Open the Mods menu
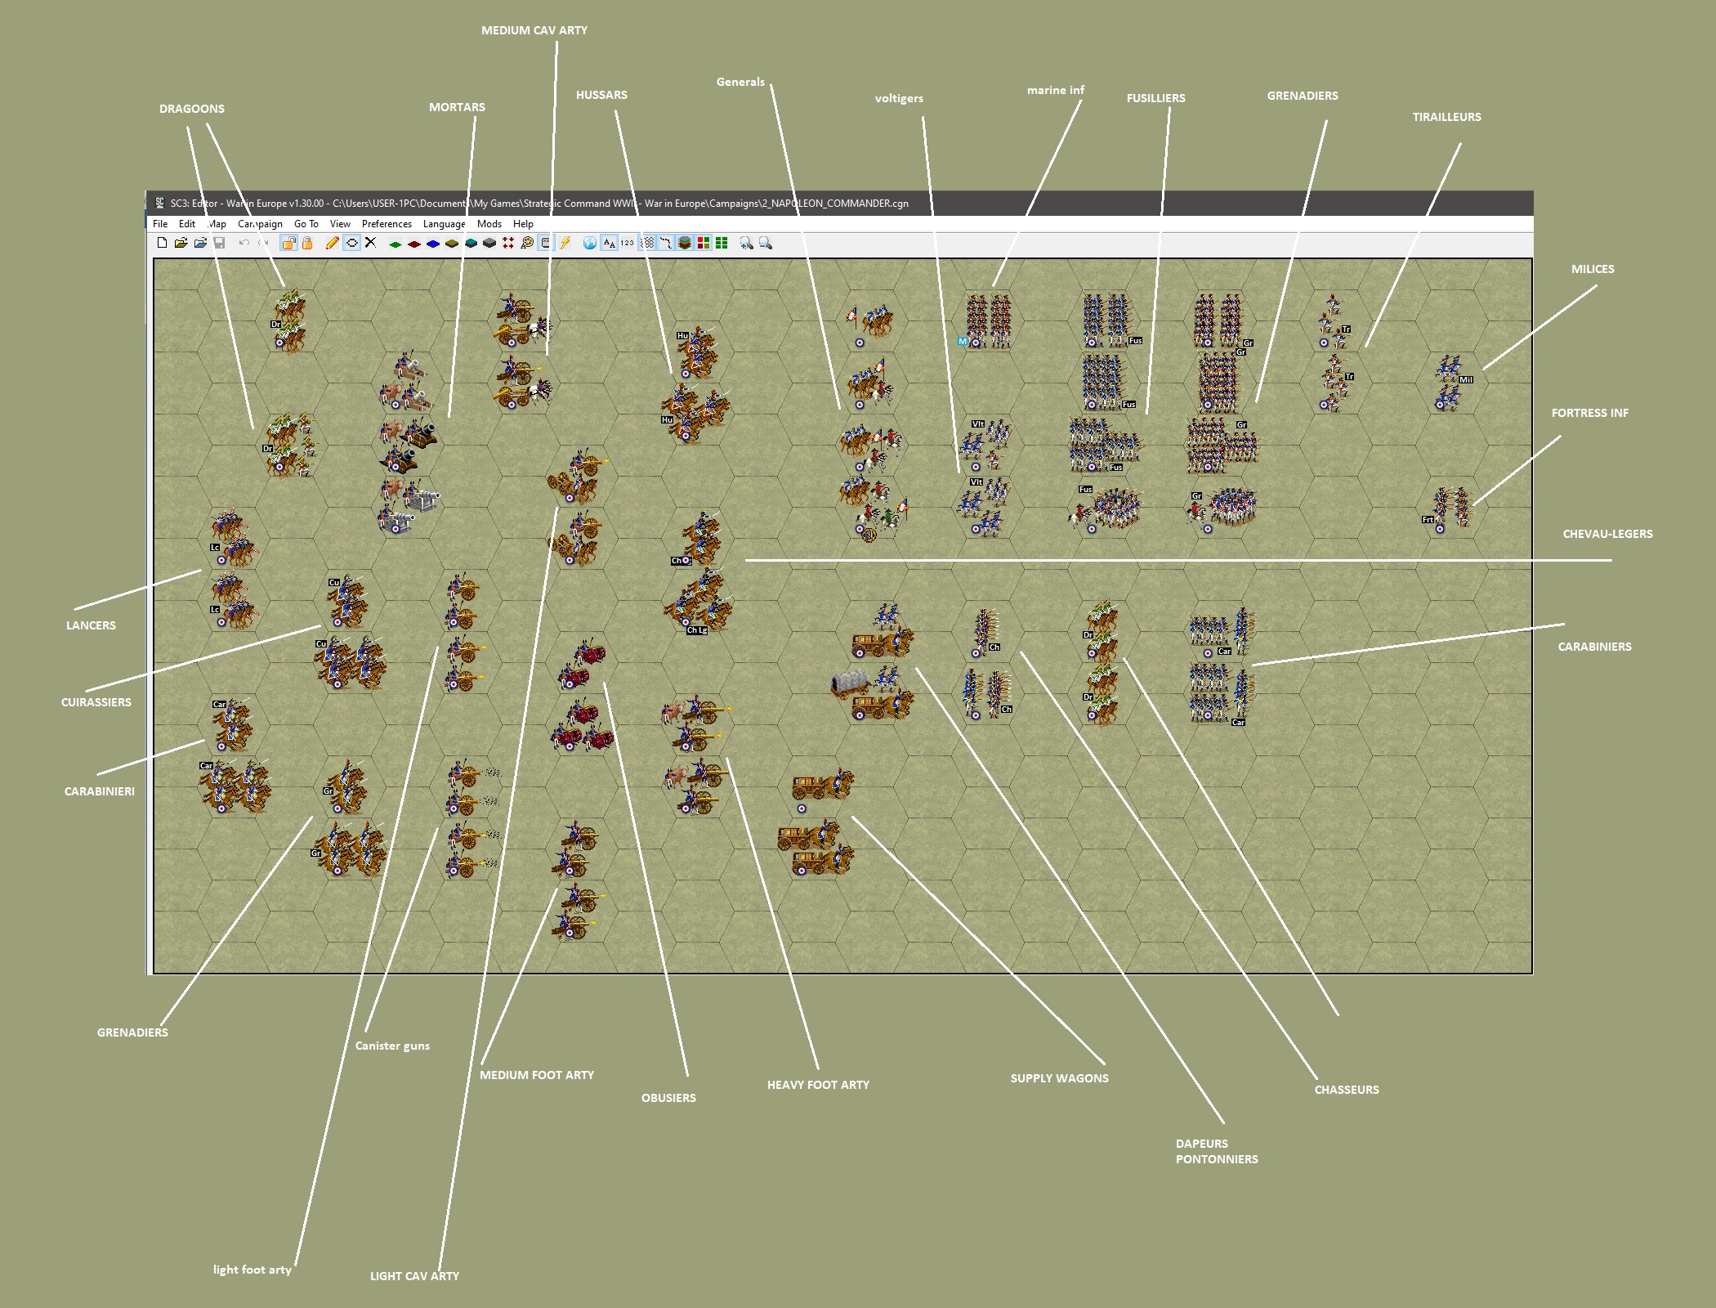Screen dimensions: 1716x1308 coord(489,224)
